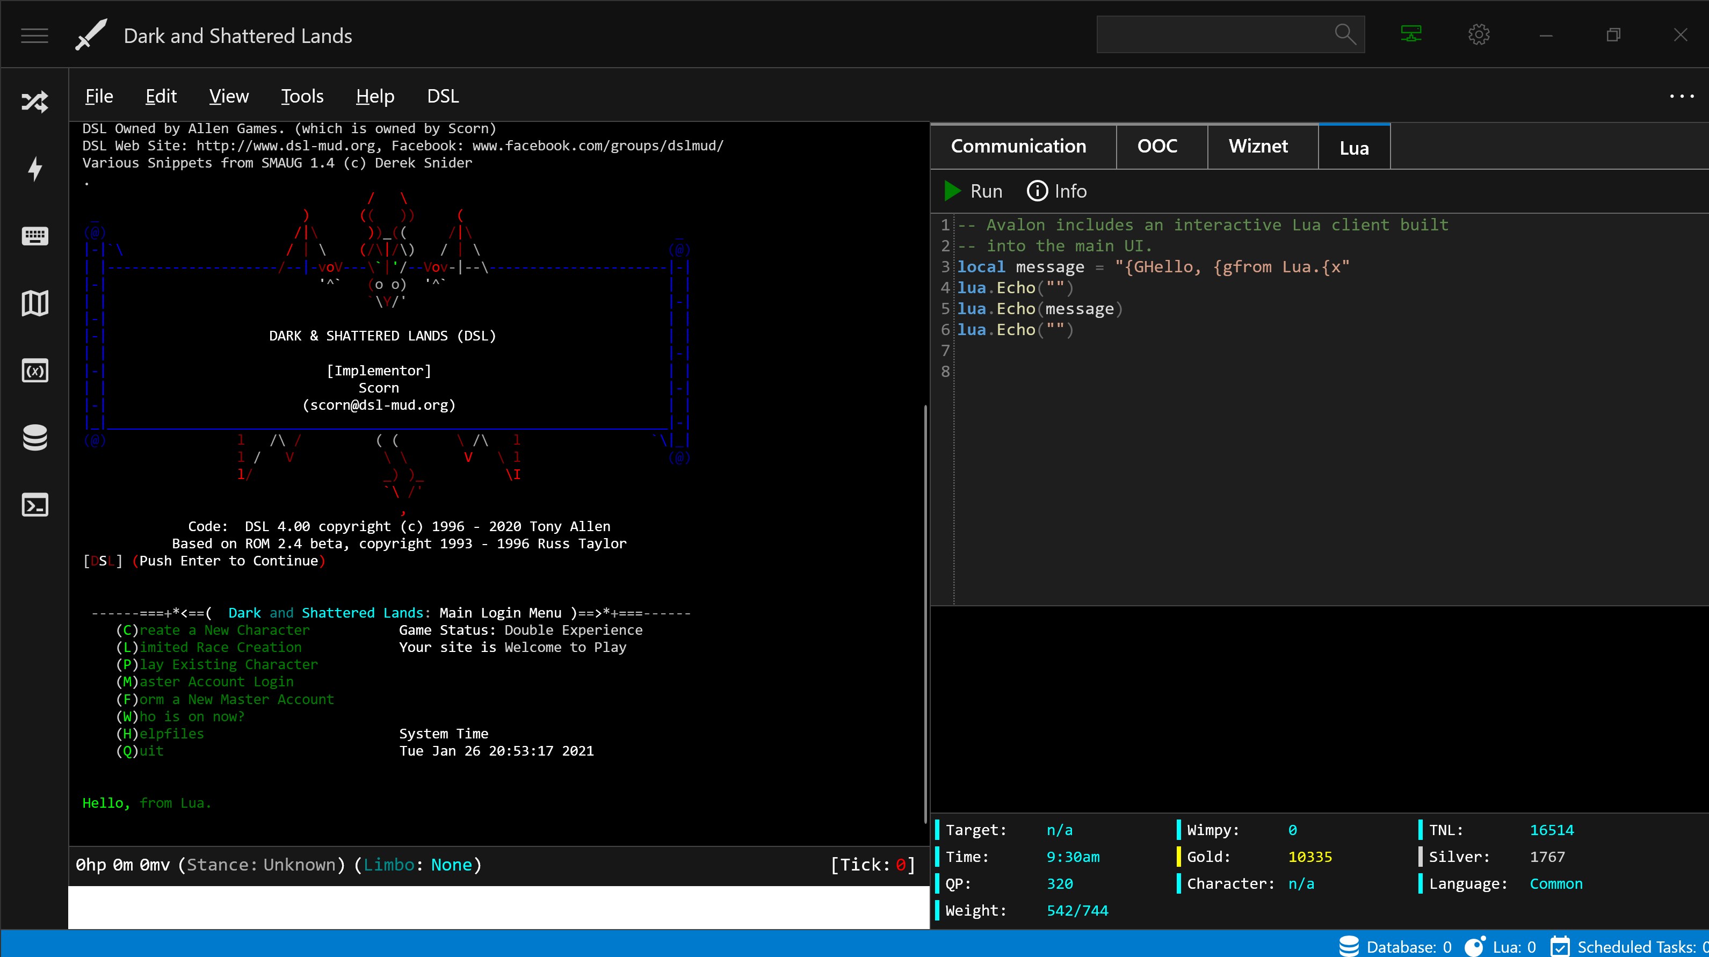
Task: Open the View menu
Action: point(229,96)
